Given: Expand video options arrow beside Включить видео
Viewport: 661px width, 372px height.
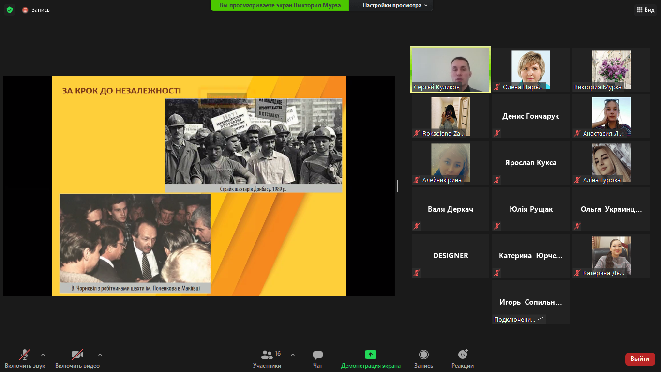Looking at the screenshot, I should pos(100,355).
